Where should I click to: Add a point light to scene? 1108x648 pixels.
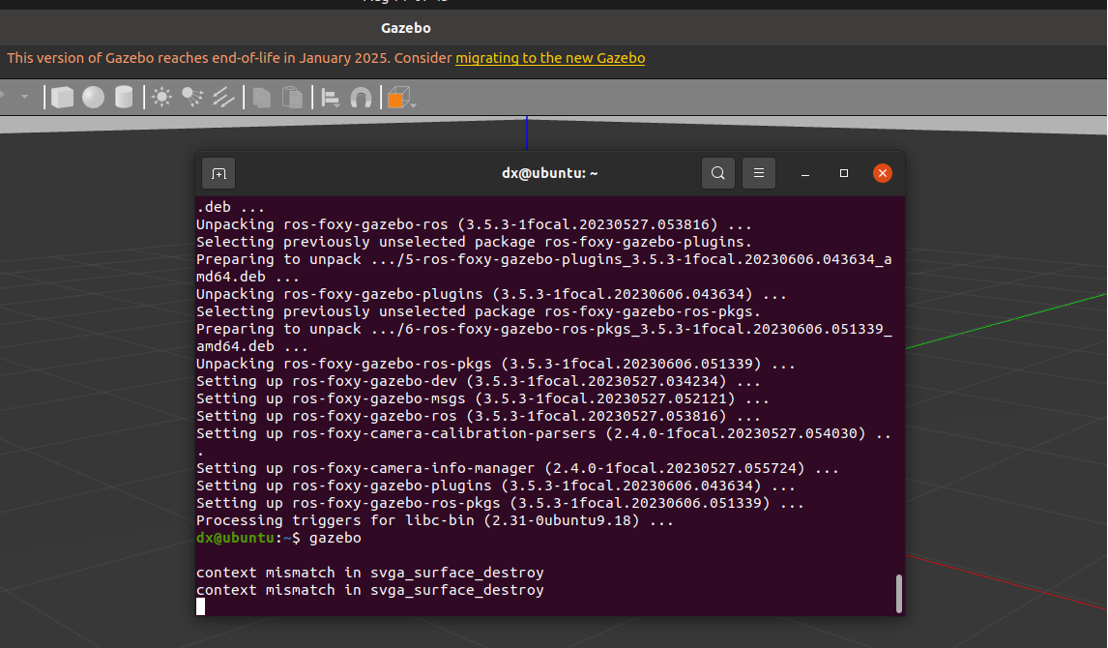(161, 98)
